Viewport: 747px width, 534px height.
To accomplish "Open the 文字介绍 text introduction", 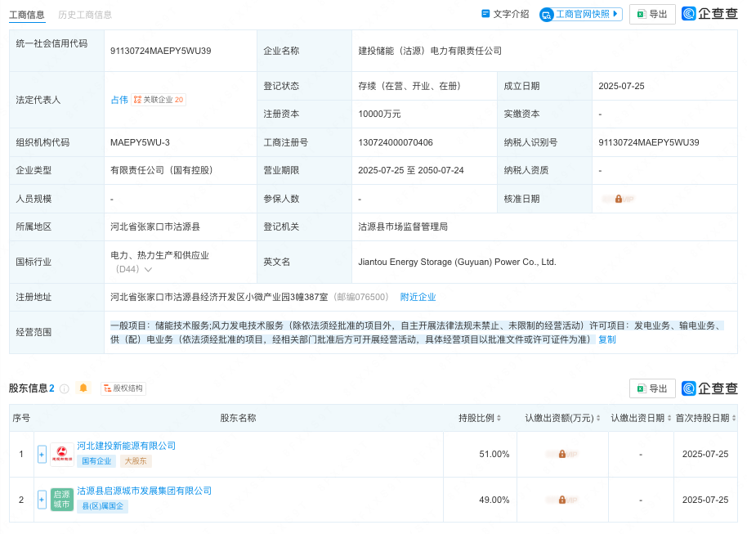I will click(505, 14).
